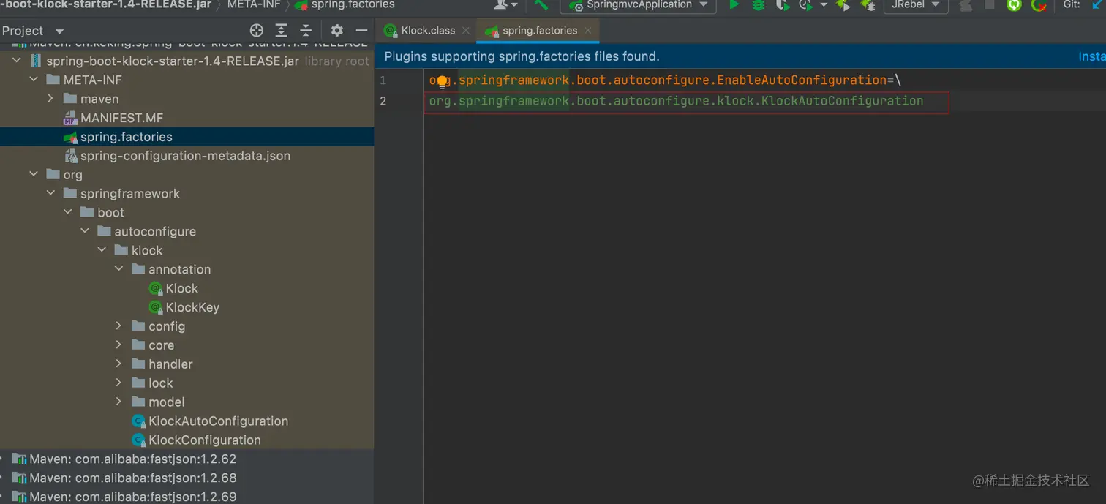The width and height of the screenshot is (1106, 504).
Task: Expand the maven folder
Action: pyautogui.click(x=50, y=99)
